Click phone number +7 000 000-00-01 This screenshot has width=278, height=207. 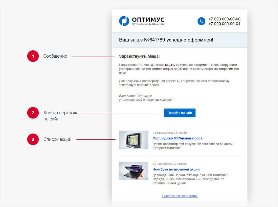[x=224, y=24]
